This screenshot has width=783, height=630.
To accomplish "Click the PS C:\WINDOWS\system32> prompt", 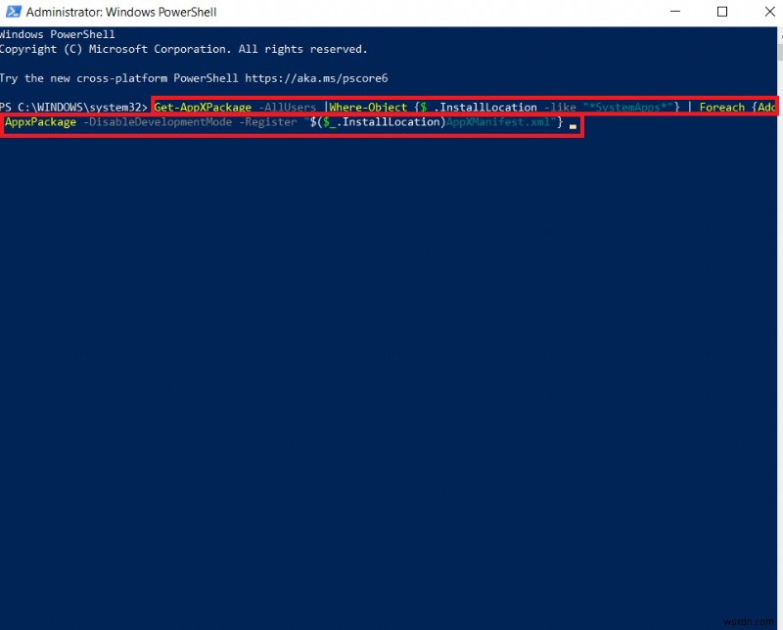I will pyautogui.click(x=74, y=107).
